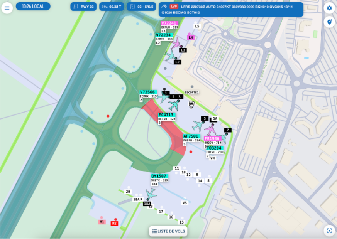Select flight label QY1507
This screenshot has height=239, width=337.
click(x=159, y=176)
